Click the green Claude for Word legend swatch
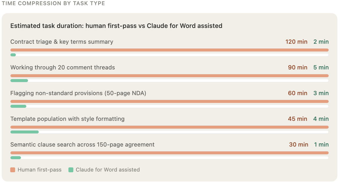 coord(71,170)
